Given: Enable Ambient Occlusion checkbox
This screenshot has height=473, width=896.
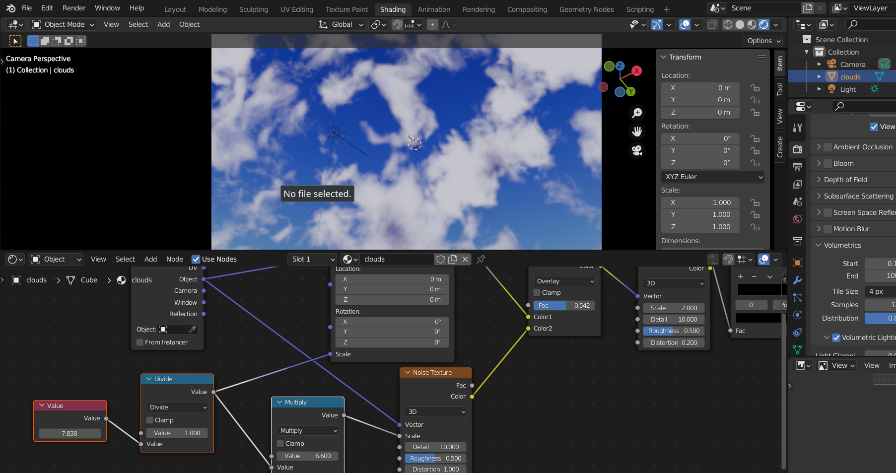Looking at the screenshot, I should coord(827,147).
